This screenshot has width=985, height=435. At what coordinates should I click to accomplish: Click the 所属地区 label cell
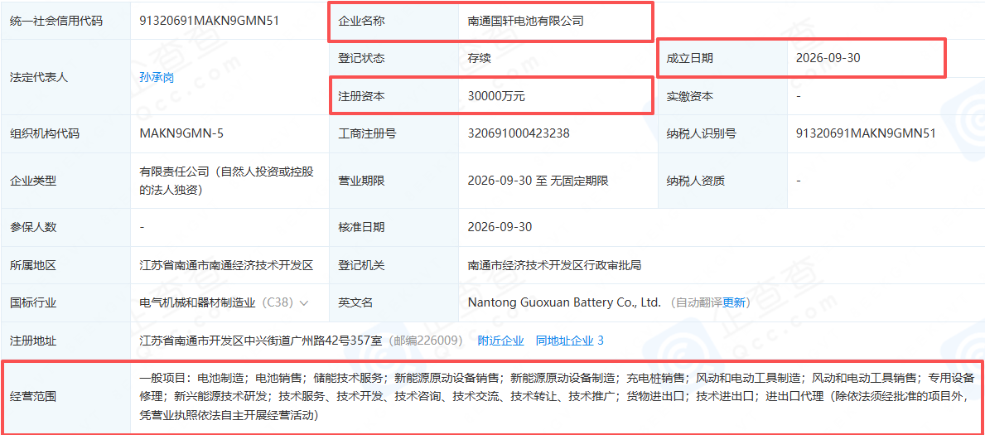65,265
